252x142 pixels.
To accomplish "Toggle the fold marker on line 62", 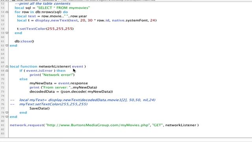I will (7, 46).
